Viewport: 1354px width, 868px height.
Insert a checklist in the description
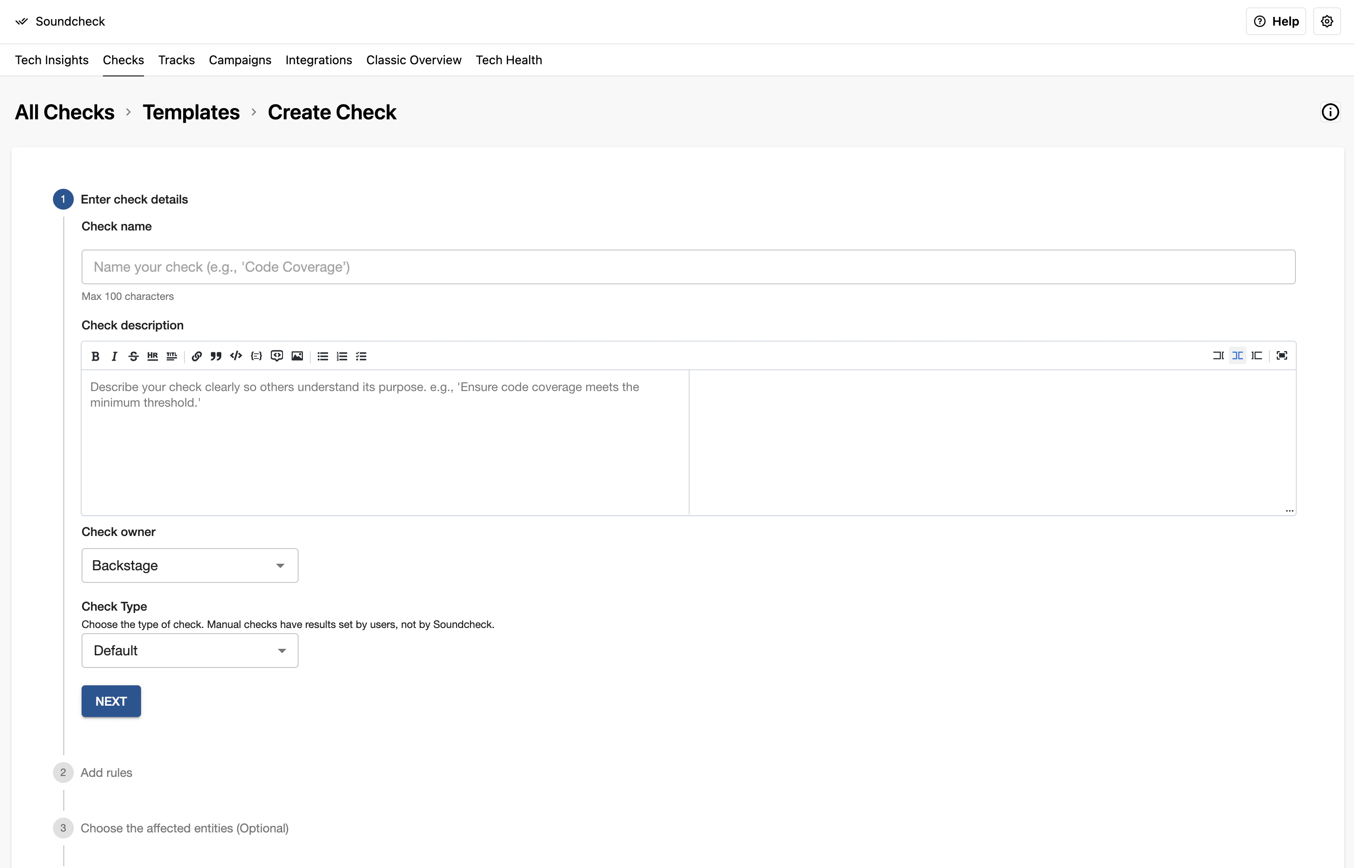(361, 356)
